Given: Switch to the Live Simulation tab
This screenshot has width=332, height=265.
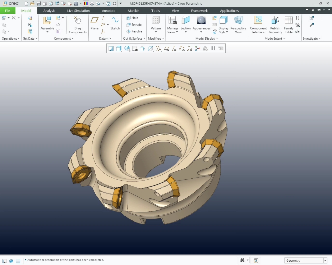Looking at the screenshot, I should [78, 11].
